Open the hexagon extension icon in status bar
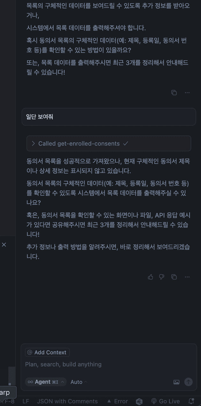Viewport: 201px width, 406px height. click(x=139, y=401)
